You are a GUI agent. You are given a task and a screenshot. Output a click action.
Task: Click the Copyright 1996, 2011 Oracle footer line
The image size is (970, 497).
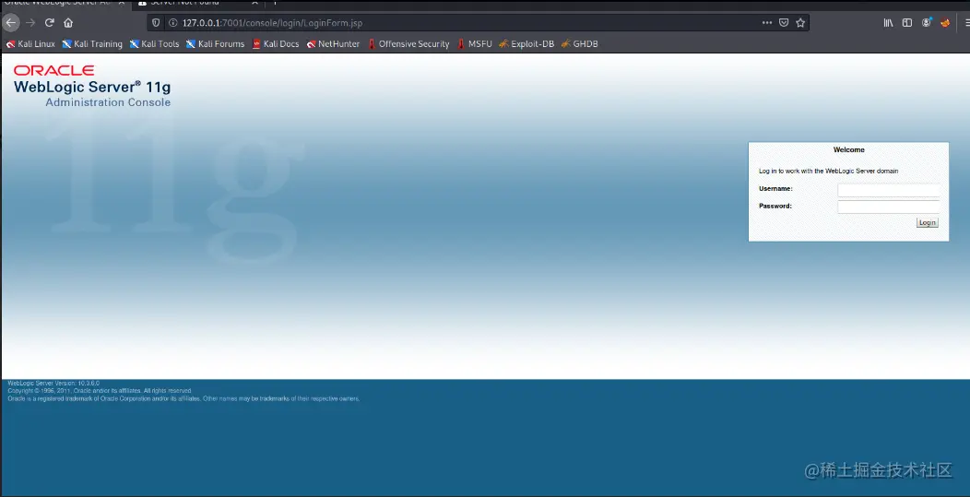pyautogui.click(x=100, y=391)
